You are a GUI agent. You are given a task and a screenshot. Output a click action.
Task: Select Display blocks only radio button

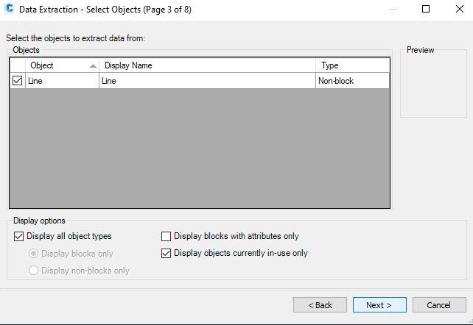click(x=34, y=254)
